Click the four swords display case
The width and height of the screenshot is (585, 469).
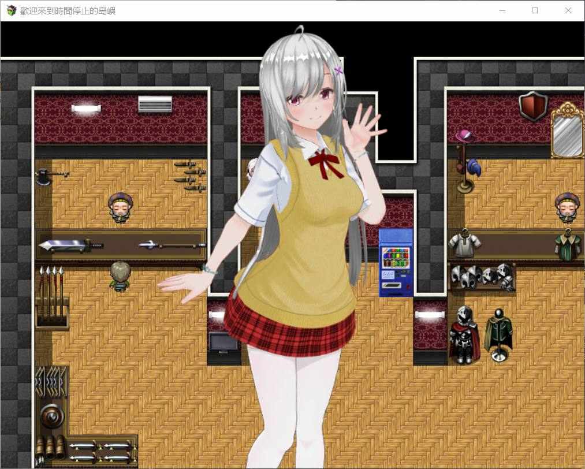(102, 451)
